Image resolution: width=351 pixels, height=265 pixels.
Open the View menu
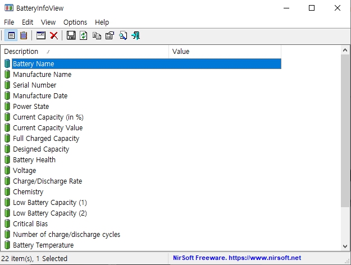[48, 22]
